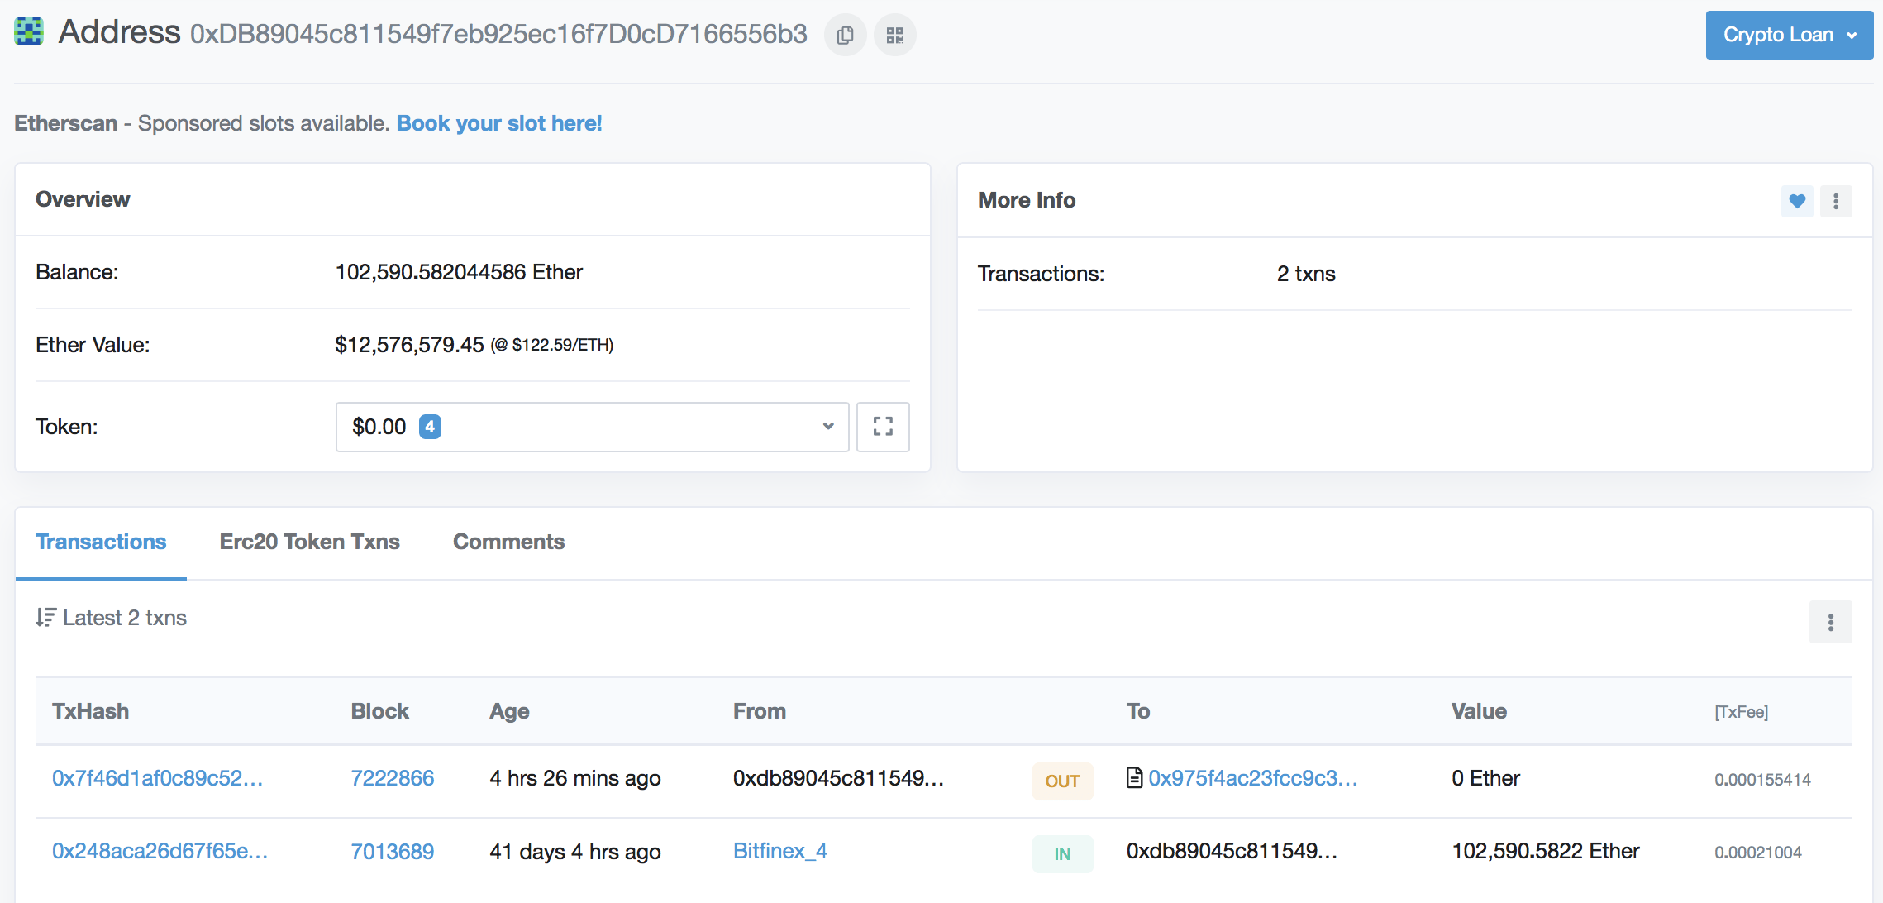Click the Value column header

coord(1479,711)
